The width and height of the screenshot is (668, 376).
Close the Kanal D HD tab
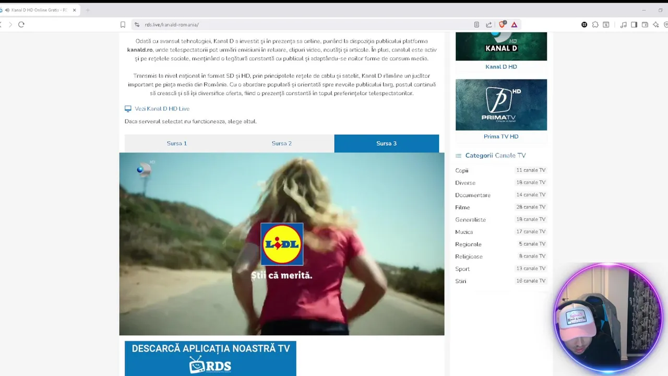coord(75,10)
